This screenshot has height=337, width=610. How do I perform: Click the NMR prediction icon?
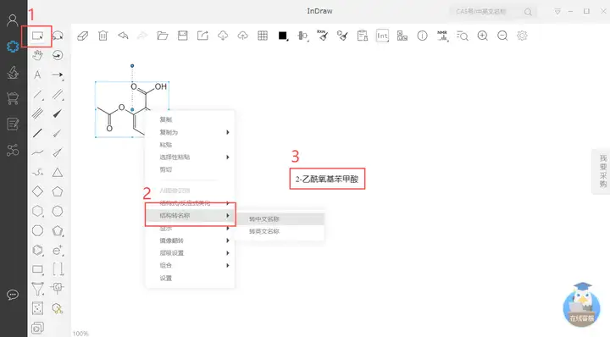[x=442, y=36]
